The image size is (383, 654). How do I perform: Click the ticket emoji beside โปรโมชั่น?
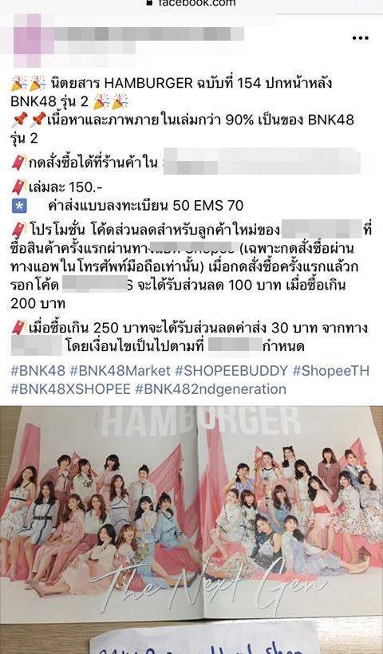click(x=19, y=230)
